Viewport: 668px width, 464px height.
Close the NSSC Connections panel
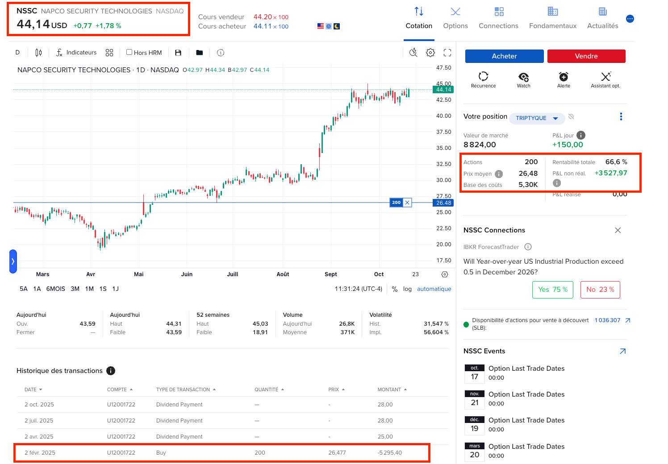pyautogui.click(x=618, y=230)
